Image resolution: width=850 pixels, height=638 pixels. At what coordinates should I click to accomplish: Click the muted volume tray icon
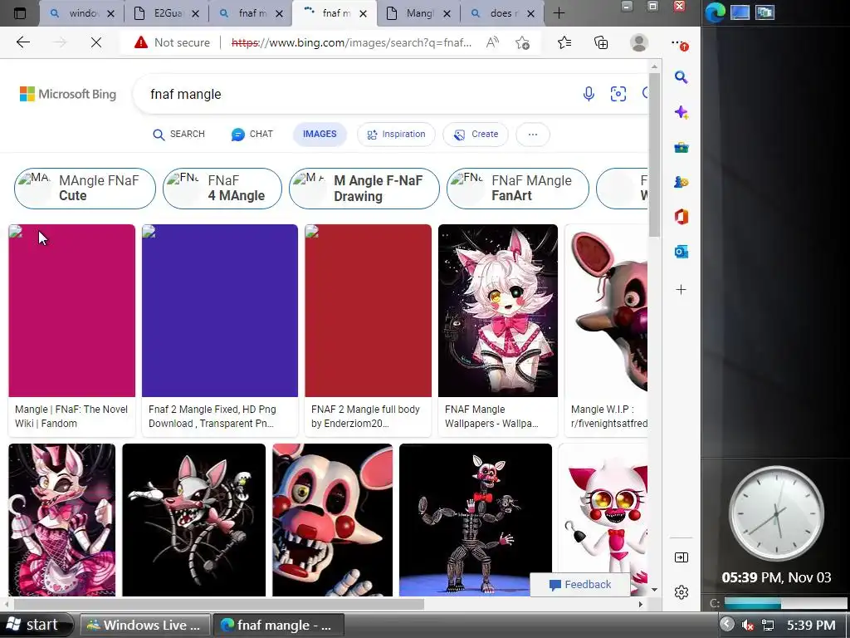pyautogui.click(x=748, y=625)
